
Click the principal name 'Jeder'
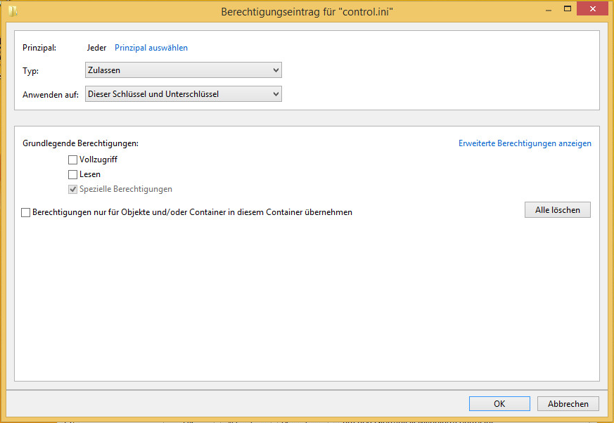pyautogui.click(x=96, y=48)
